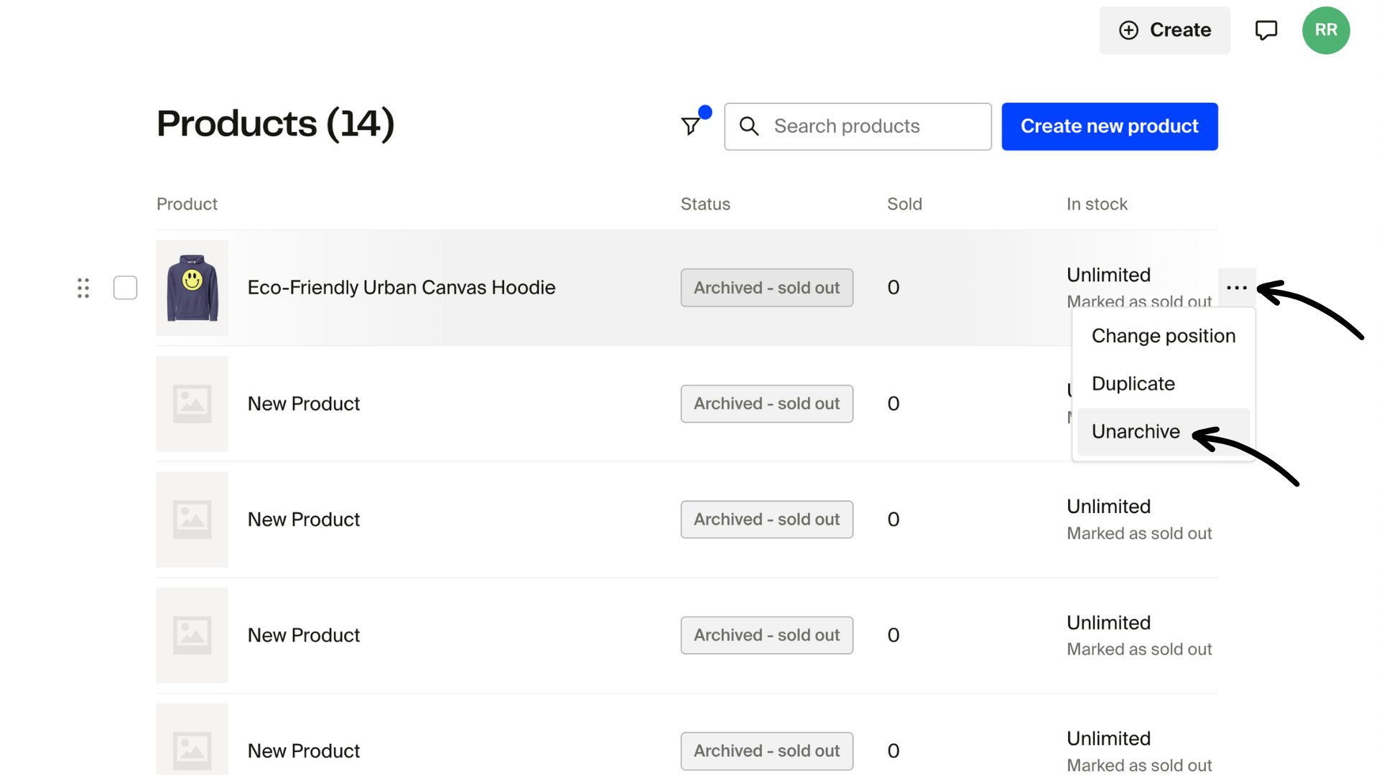Open the three-dot menu for the Hoodie
The height and width of the screenshot is (775, 1379).
(1236, 288)
